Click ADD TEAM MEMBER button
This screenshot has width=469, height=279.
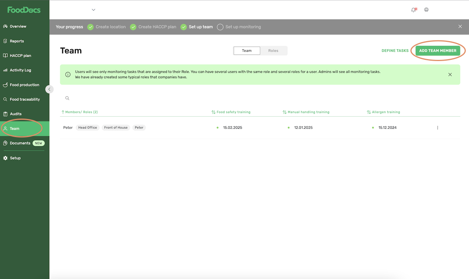pyautogui.click(x=438, y=51)
